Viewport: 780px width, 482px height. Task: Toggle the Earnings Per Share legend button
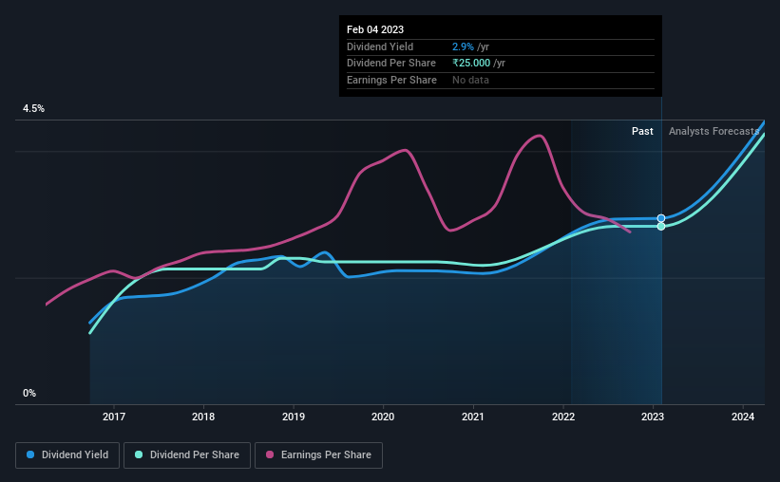318,455
